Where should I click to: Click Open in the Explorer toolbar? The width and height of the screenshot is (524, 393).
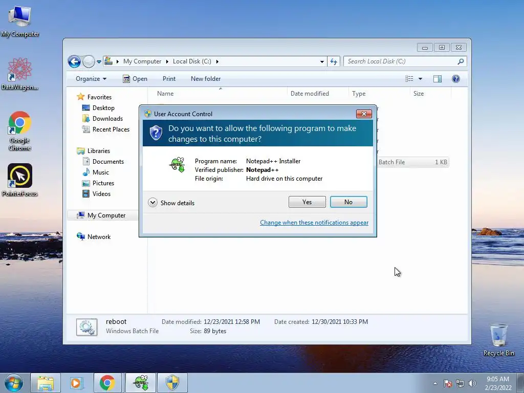point(135,79)
